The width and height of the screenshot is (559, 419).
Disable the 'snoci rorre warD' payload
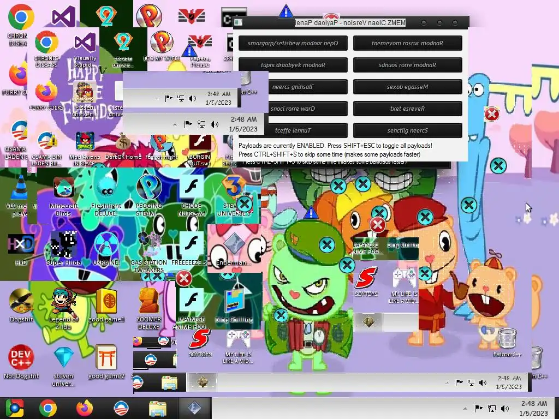308,109
